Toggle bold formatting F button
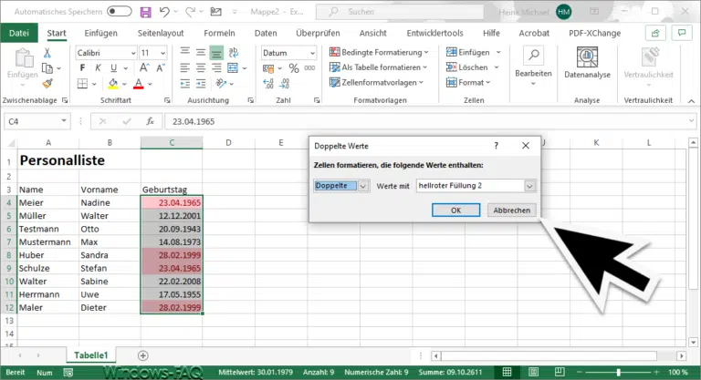 [x=82, y=67]
